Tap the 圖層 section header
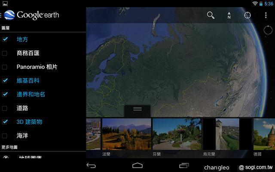Viewport: 275px width, 172px height. coord(6,28)
